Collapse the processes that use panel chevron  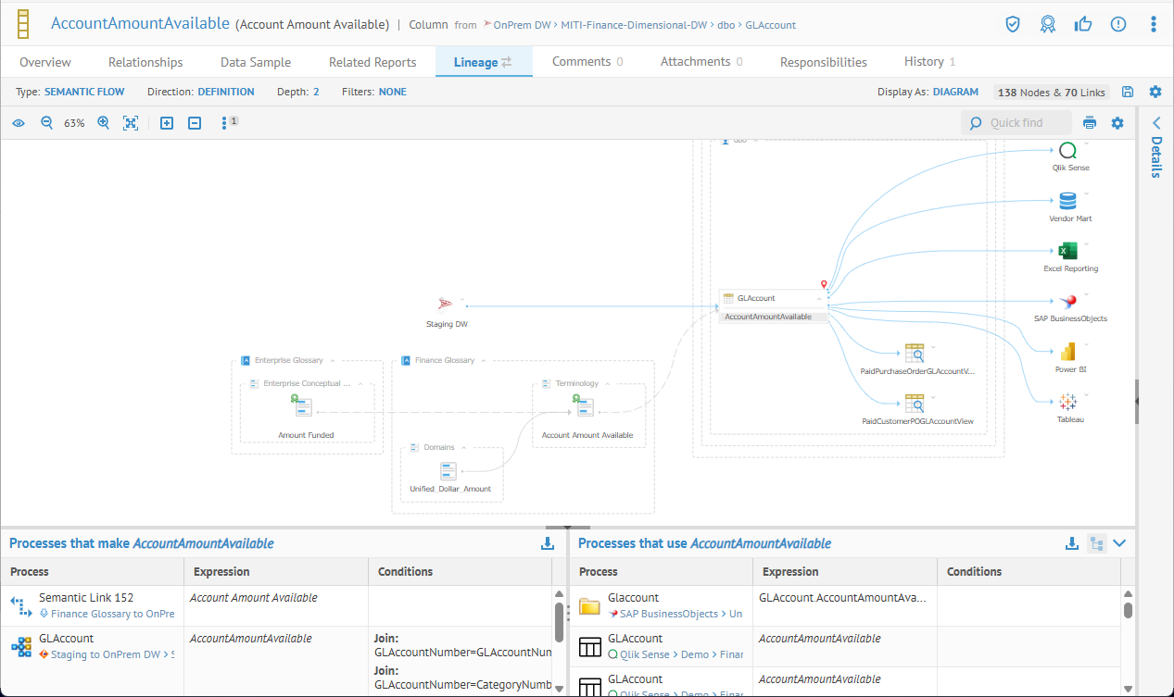click(x=1119, y=543)
